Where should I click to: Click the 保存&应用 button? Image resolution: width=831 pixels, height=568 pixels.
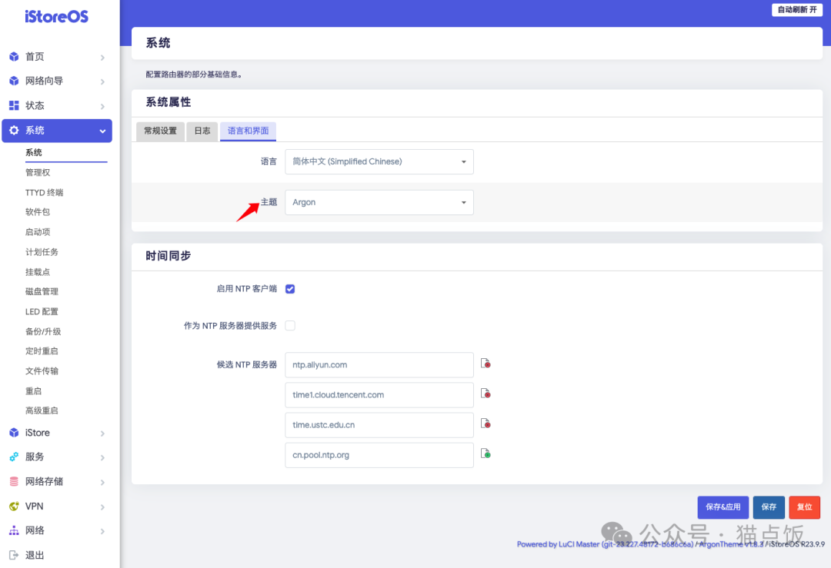coord(723,507)
